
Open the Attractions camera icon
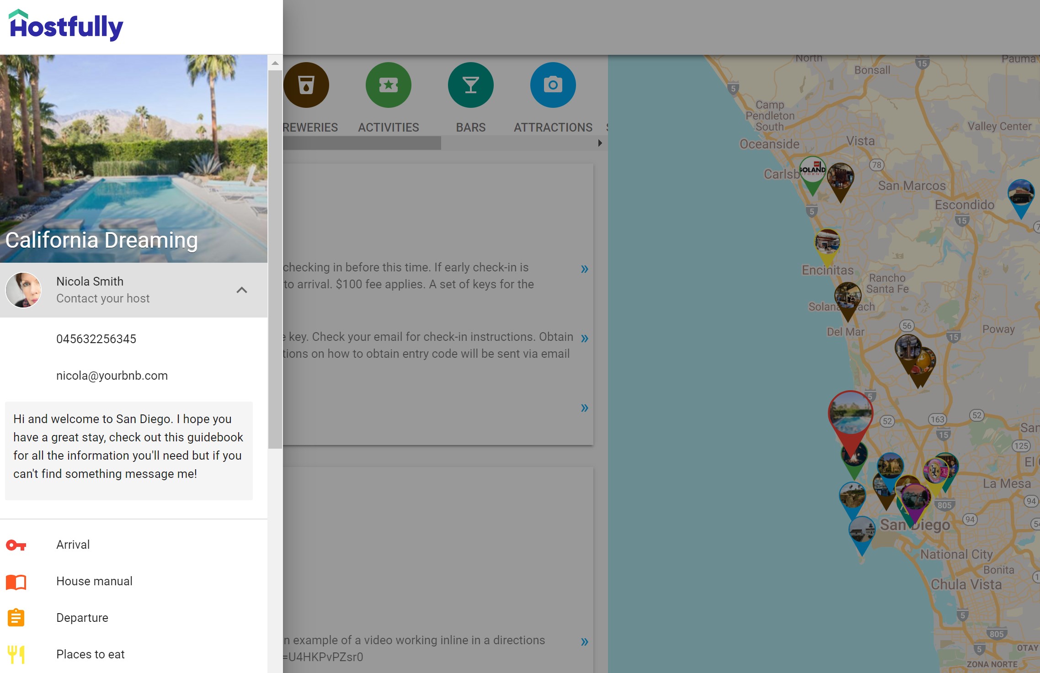pyautogui.click(x=553, y=85)
